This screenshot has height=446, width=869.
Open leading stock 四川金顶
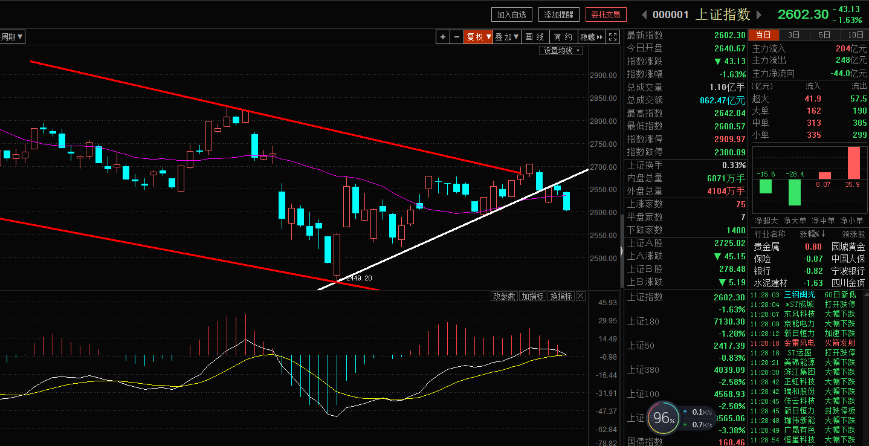click(x=848, y=283)
